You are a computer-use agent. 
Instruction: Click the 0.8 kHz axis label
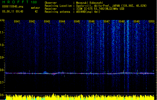pos(2,70)
